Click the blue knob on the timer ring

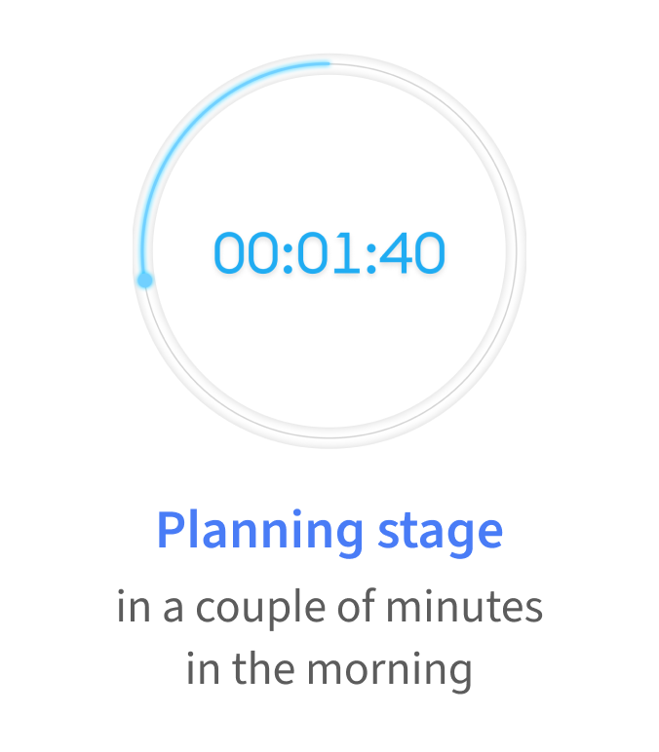click(x=145, y=281)
